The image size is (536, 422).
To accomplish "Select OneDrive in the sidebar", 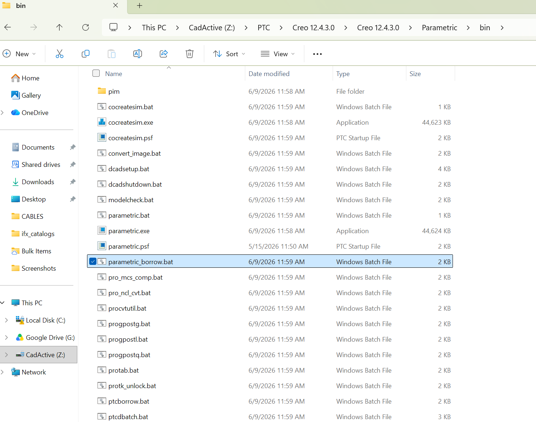I will [x=30, y=112].
